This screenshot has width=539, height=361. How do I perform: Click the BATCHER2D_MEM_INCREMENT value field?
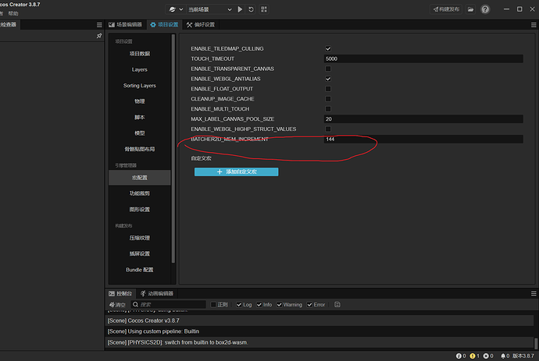point(423,139)
